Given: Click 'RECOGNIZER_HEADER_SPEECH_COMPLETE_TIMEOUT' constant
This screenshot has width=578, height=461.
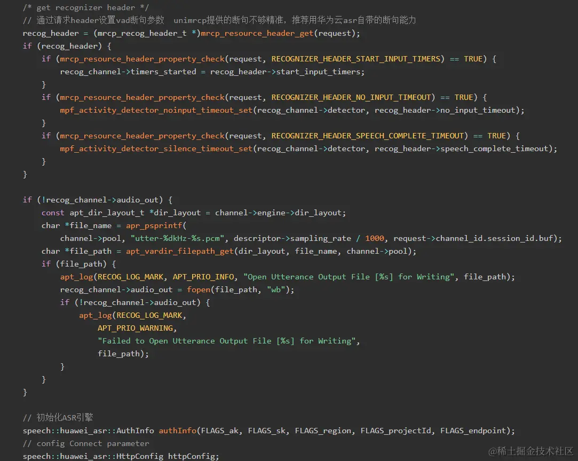Looking at the screenshot, I should [x=368, y=136].
